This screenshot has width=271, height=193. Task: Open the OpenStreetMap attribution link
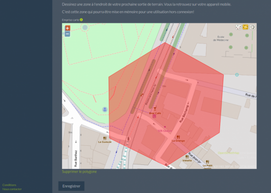(x=229, y=153)
